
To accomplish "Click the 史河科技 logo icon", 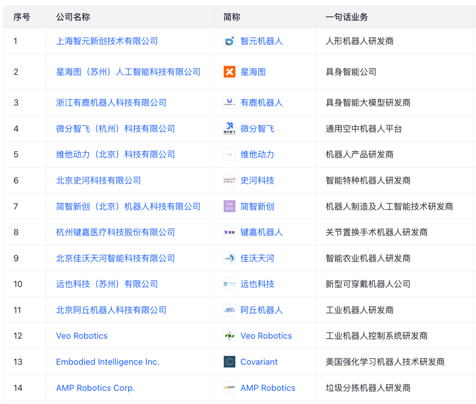I will click(230, 180).
